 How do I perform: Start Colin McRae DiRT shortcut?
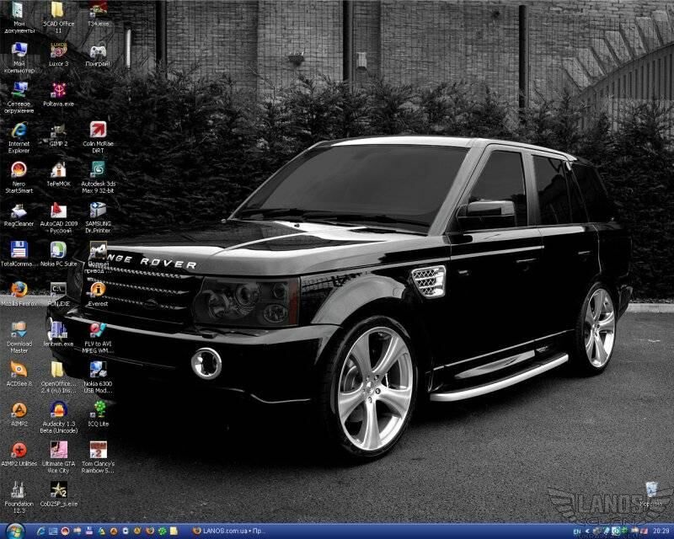click(x=98, y=137)
